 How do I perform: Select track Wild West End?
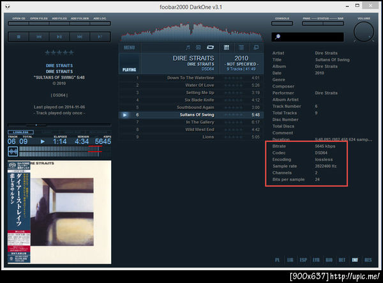(191, 130)
